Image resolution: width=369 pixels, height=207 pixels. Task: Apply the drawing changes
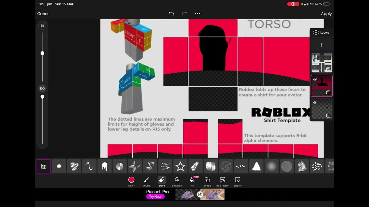(x=326, y=14)
